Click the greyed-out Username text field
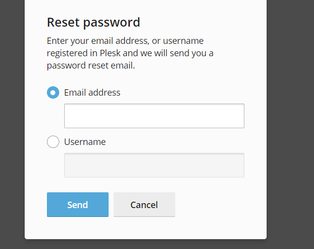 click(154, 165)
